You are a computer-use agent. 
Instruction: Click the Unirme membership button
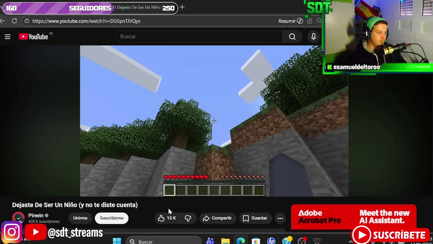(80, 218)
